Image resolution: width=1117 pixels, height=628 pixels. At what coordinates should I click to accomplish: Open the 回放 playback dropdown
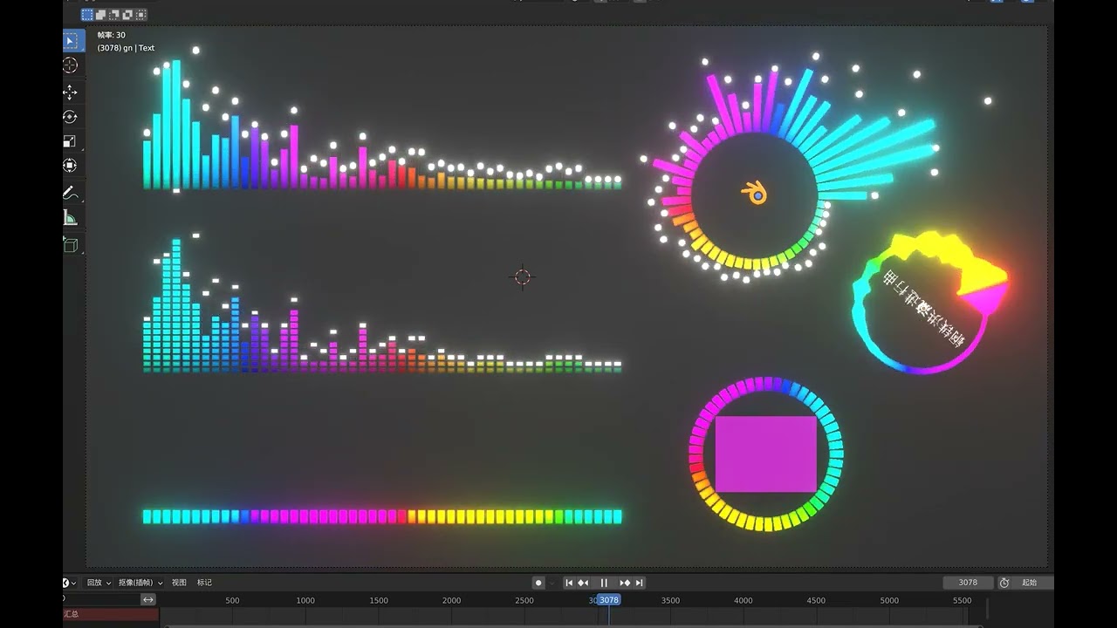tap(99, 583)
